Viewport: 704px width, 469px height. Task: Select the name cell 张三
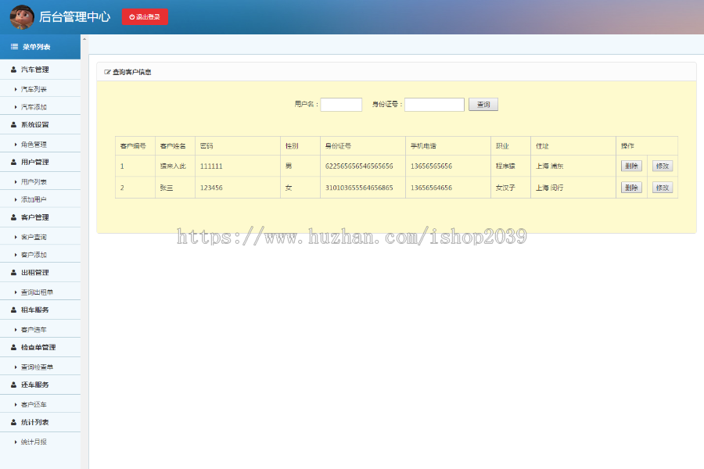click(x=167, y=188)
